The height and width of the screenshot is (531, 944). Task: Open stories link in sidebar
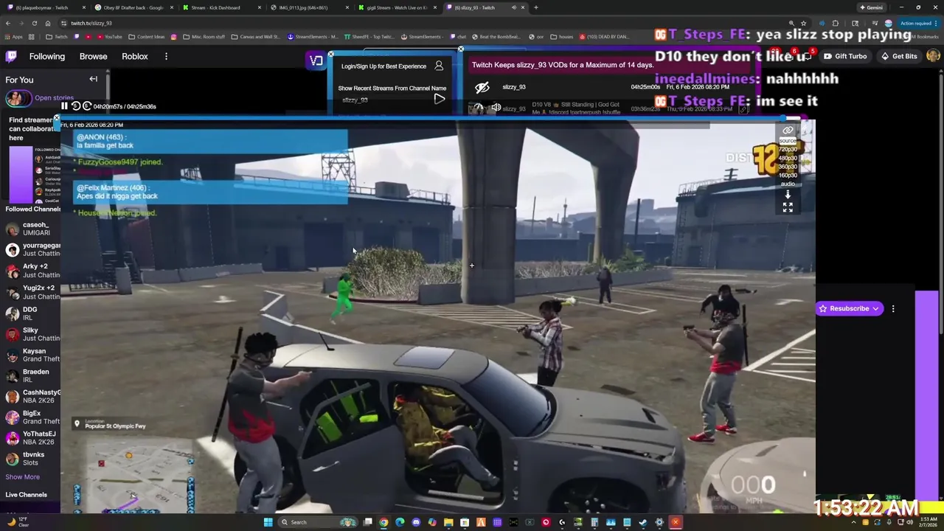[x=54, y=97]
